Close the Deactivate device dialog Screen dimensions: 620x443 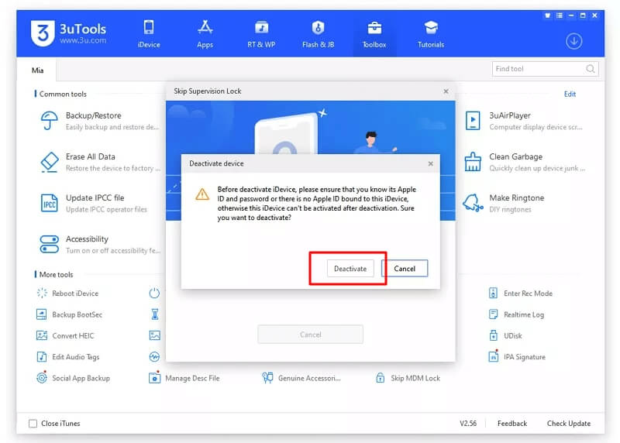(x=431, y=163)
